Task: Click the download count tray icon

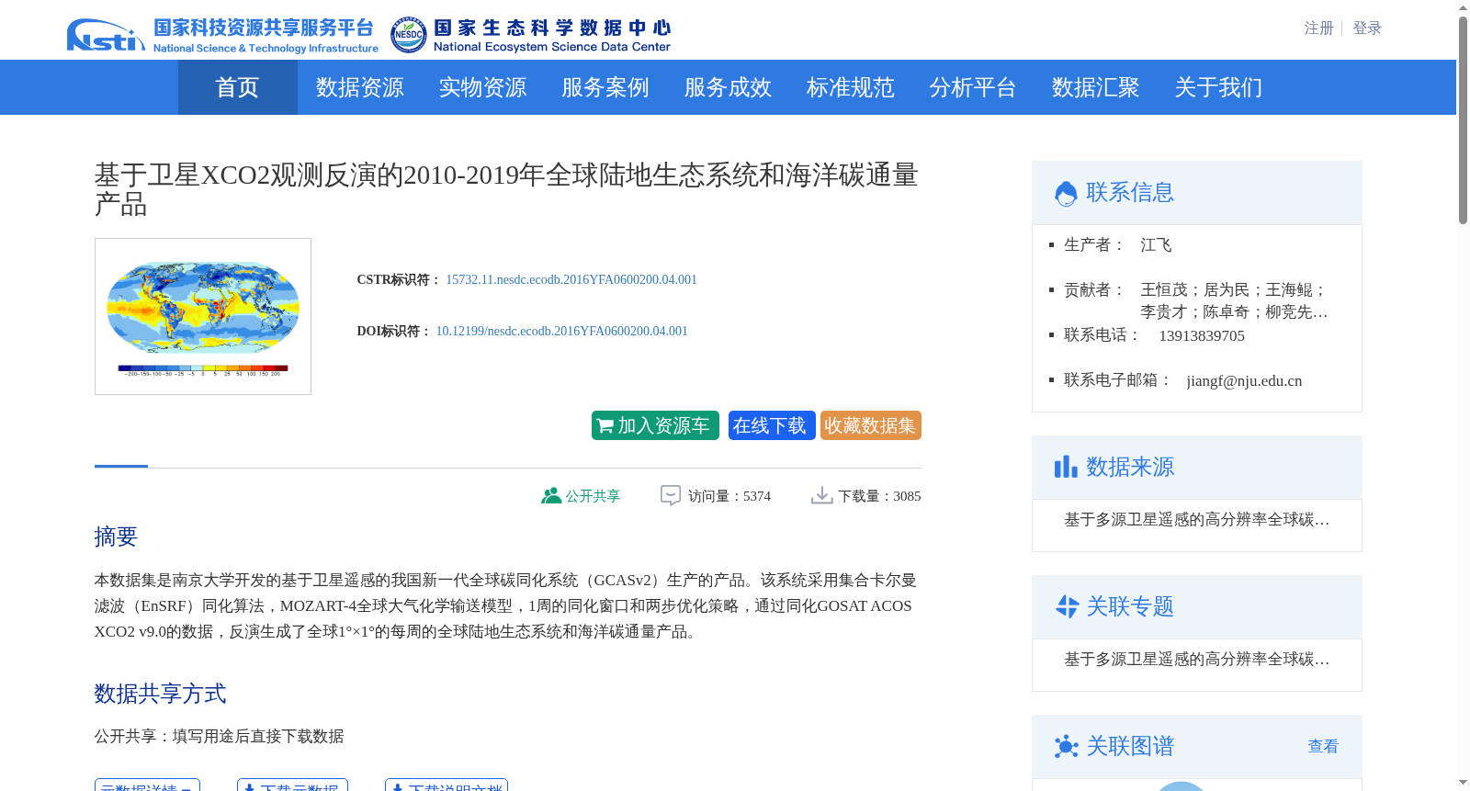Action: 821,495
